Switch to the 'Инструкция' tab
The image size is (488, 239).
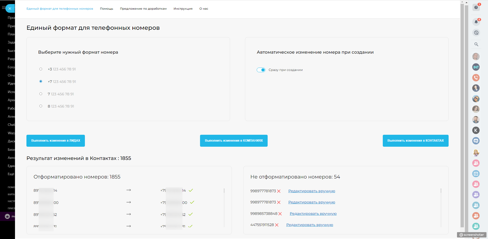tap(183, 9)
